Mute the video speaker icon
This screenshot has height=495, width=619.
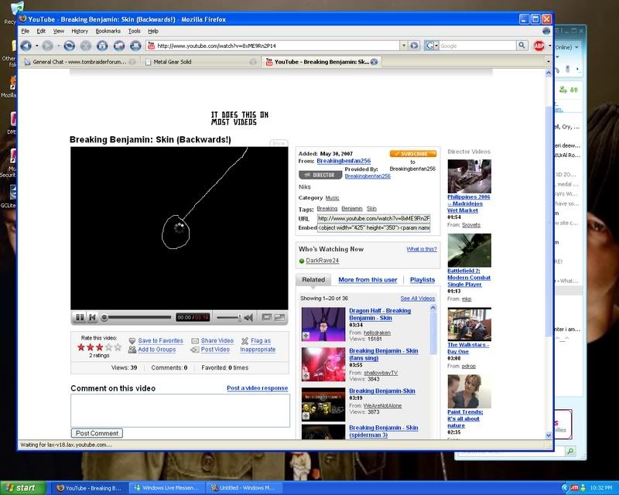[248, 317]
